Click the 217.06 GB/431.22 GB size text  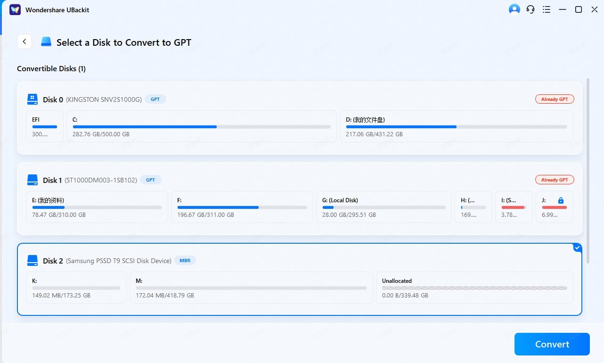374,134
